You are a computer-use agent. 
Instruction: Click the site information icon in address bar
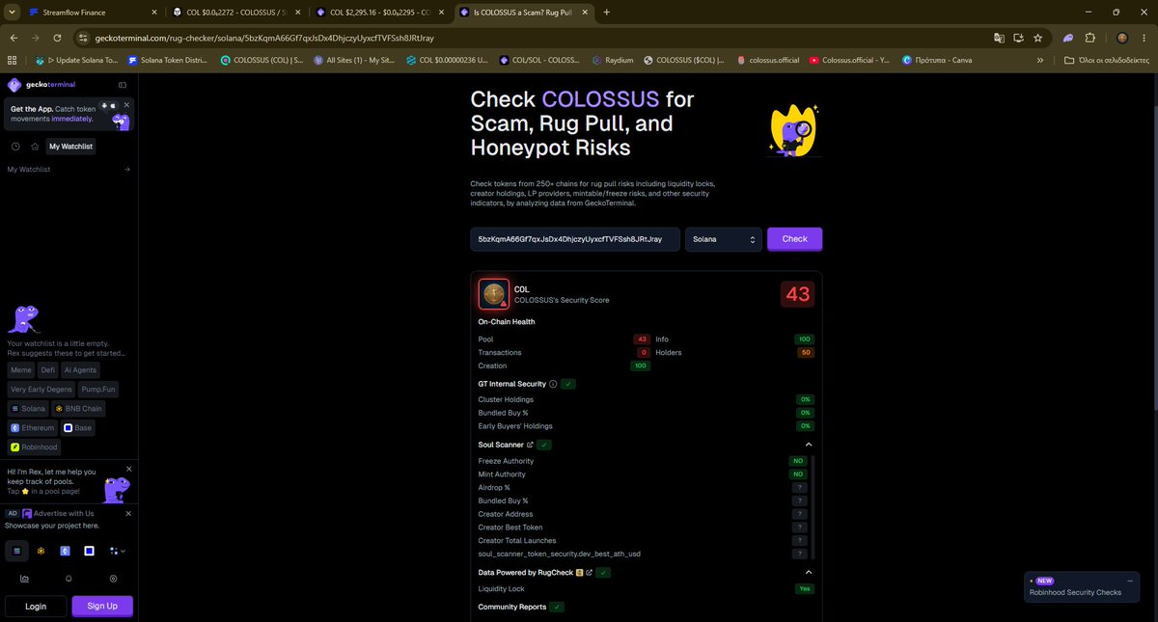tap(84, 38)
